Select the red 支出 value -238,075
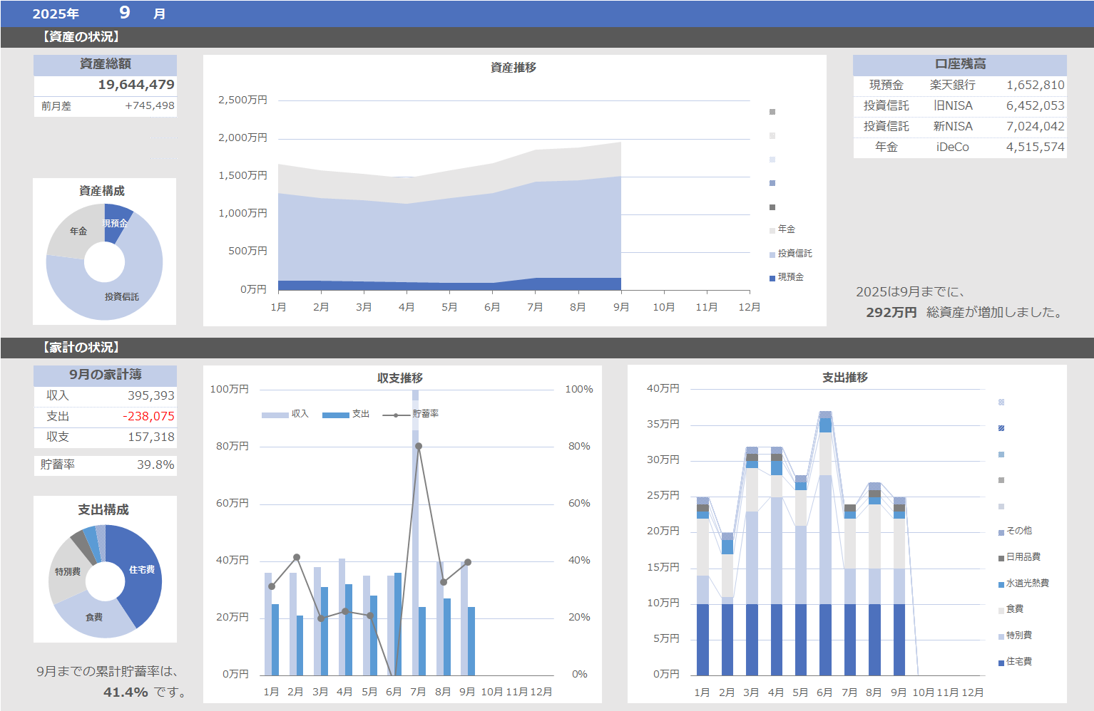Screen dimensions: 1094x711 148,416
